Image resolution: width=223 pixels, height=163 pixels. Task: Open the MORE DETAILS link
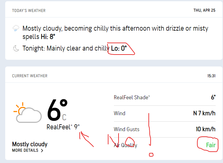25,150
